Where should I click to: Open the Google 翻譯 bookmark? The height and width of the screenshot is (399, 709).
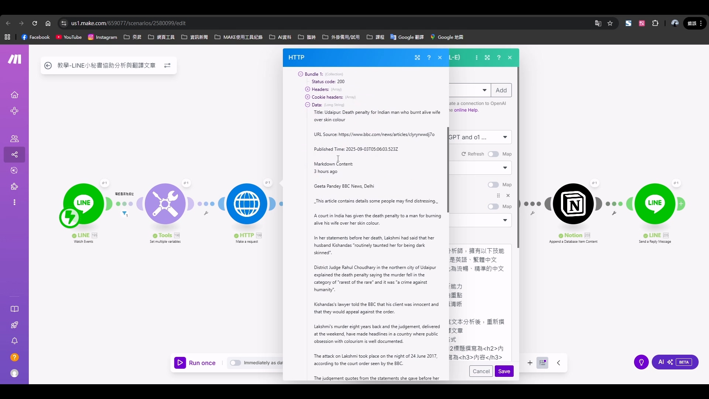[407, 37]
